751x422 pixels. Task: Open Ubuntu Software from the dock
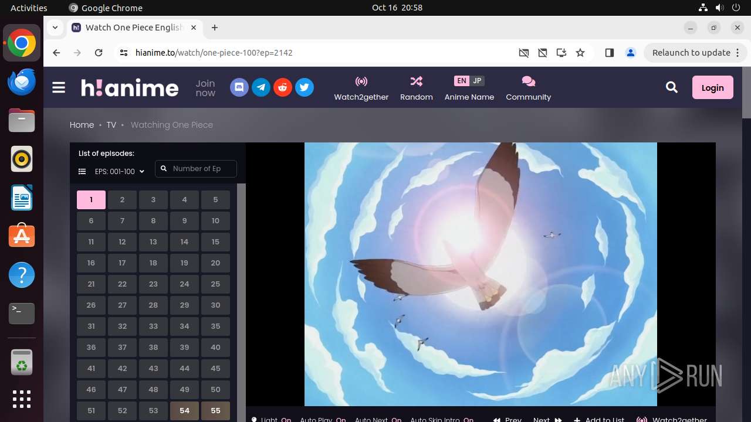(22, 236)
